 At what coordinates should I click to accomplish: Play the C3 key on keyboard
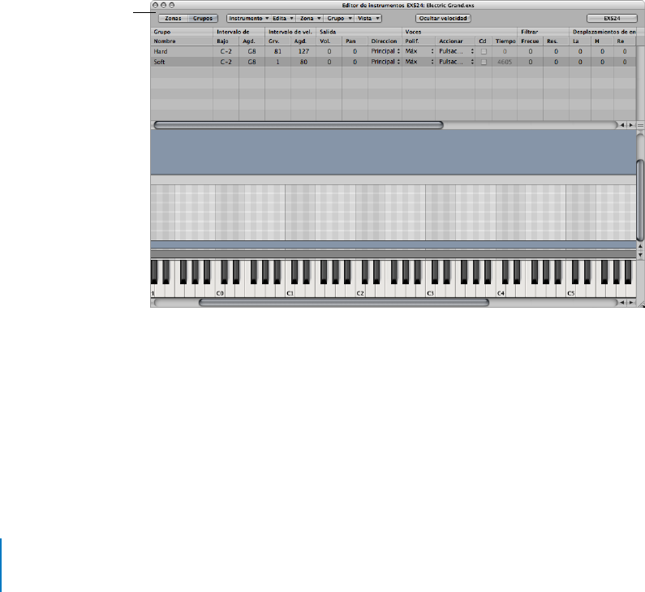(x=431, y=291)
